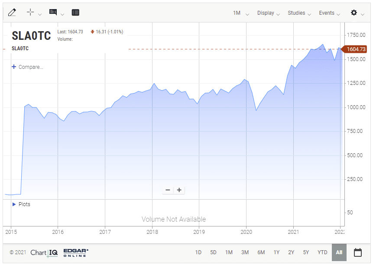
Task: Open the calendar date range picker
Action: coord(358,252)
